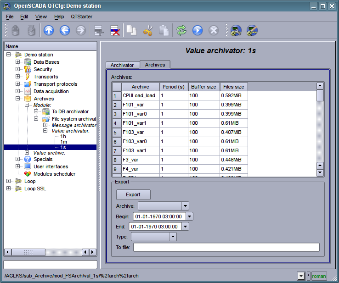Click the To file input field

point(226,247)
